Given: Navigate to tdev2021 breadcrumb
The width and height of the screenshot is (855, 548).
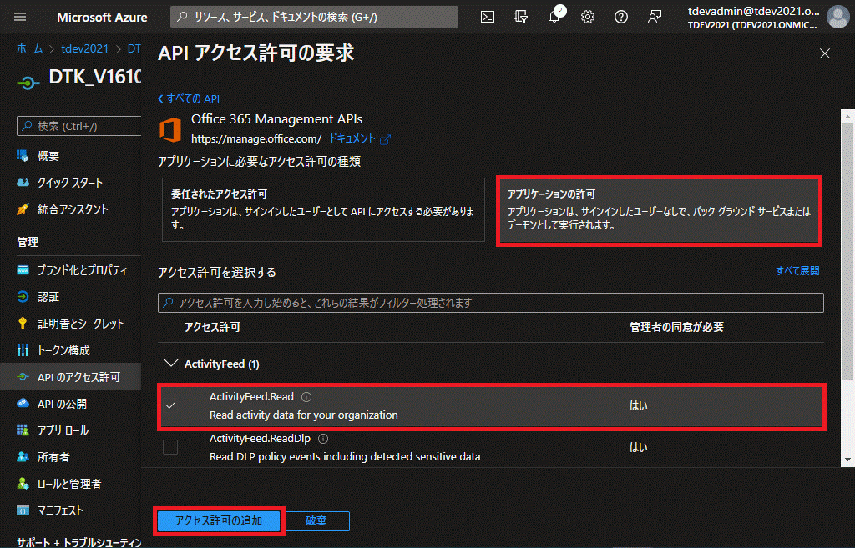Looking at the screenshot, I should click(x=84, y=48).
